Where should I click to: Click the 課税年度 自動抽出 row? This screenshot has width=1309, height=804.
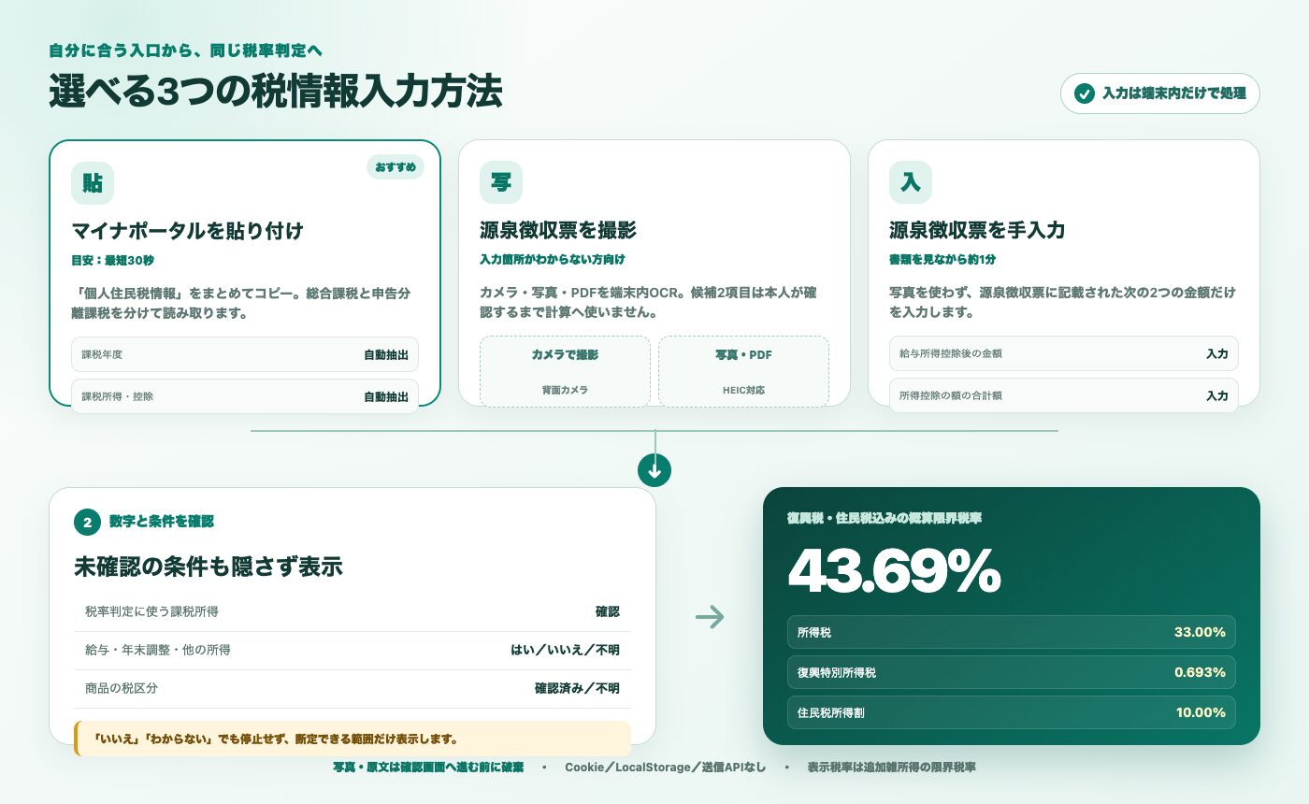(x=245, y=354)
